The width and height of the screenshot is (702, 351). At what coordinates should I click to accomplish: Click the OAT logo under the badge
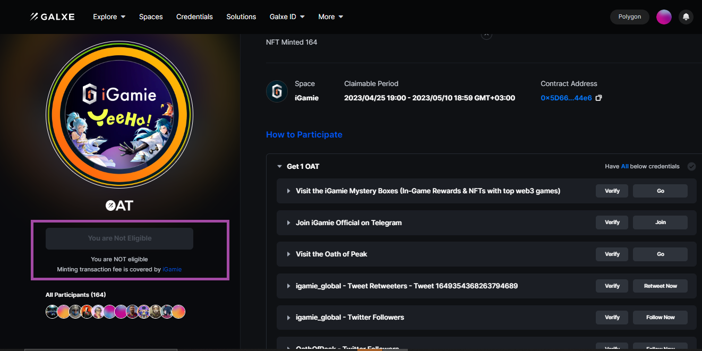pyautogui.click(x=119, y=206)
